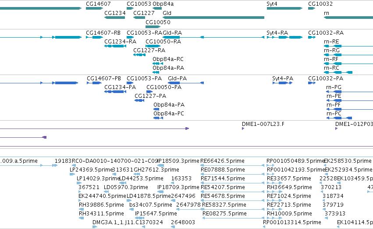Select transcript Obp84a-RC

tap(168, 59)
